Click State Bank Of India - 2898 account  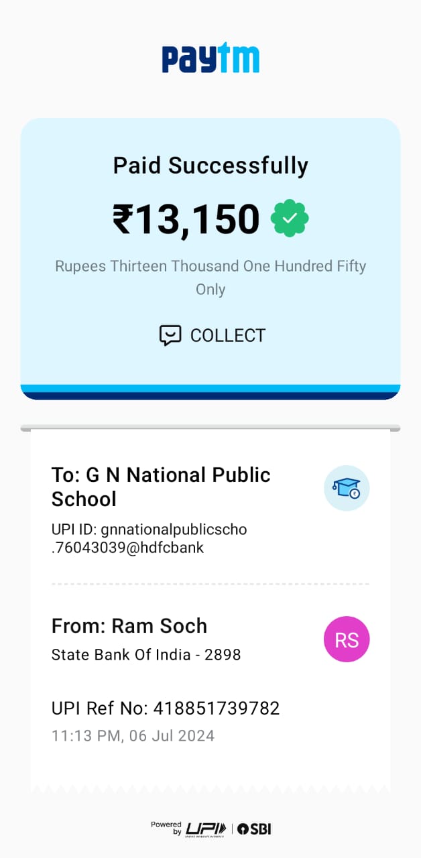click(146, 654)
